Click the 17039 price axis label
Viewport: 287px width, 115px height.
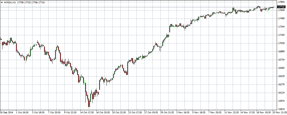[x=281, y=43]
